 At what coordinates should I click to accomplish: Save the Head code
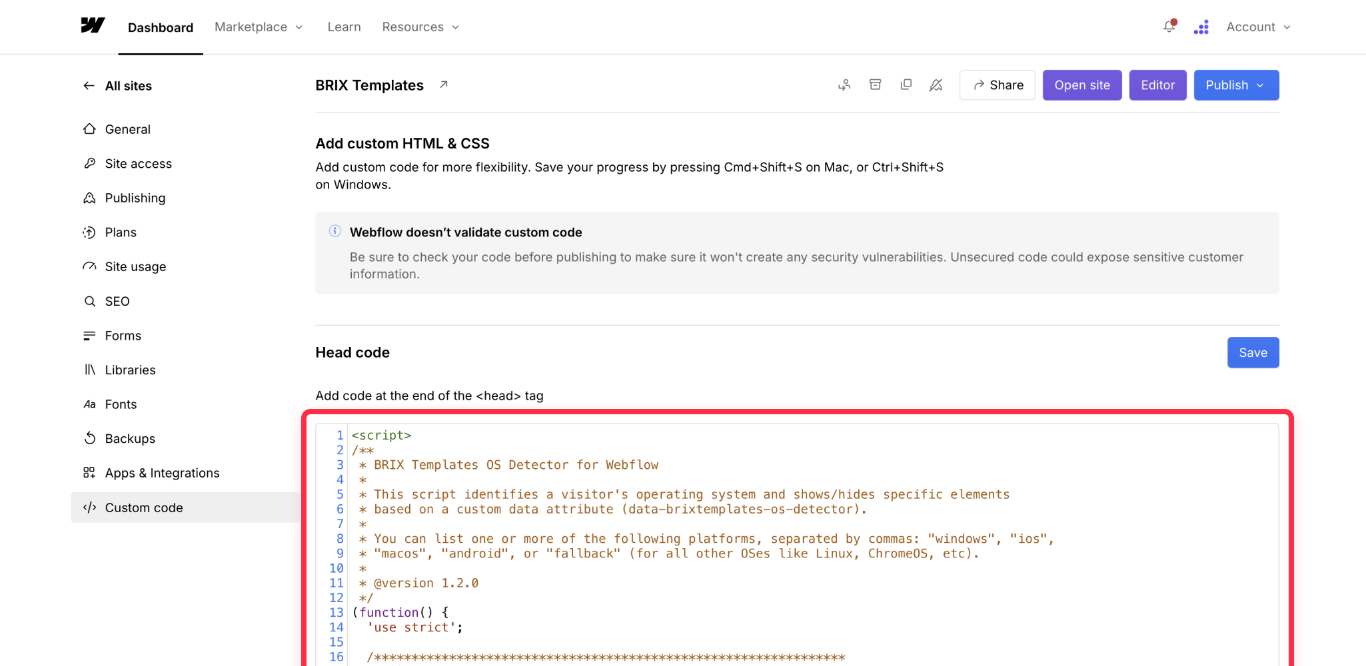coord(1253,352)
